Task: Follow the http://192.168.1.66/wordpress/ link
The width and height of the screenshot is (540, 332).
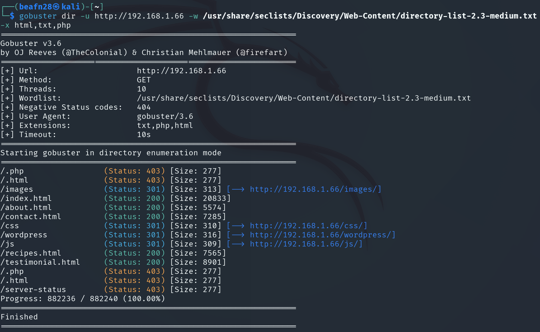Action: pos(321,235)
